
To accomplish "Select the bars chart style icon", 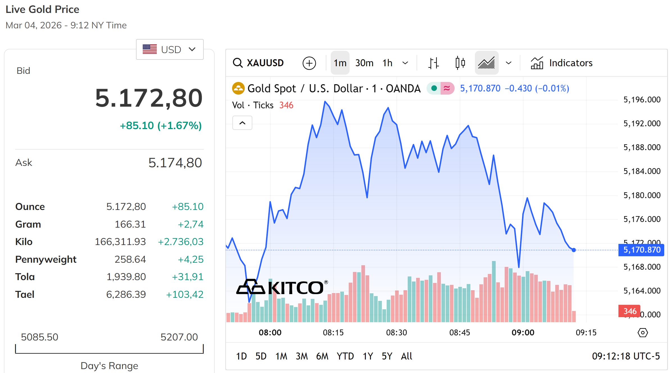I will coord(433,63).
